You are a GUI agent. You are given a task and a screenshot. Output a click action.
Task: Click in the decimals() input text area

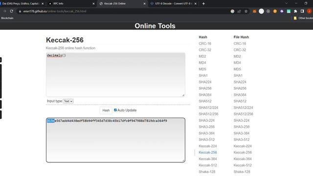pos(115,75)
